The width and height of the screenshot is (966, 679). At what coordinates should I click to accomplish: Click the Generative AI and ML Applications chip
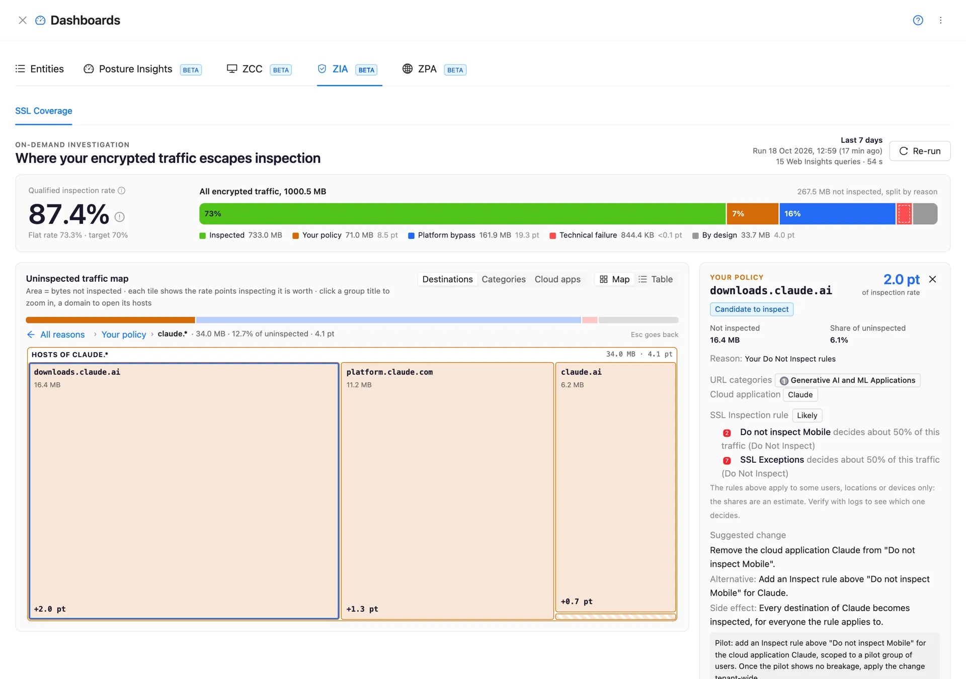(847, 380)
